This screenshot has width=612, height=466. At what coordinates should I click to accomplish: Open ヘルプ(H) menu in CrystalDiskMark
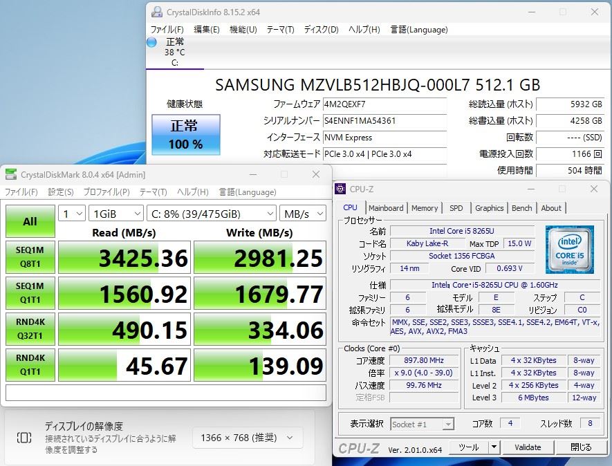193,192
